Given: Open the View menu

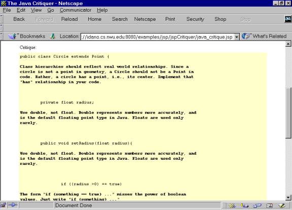Looking at the screenshot, I should pyautogui.click(x=36, y=10).
